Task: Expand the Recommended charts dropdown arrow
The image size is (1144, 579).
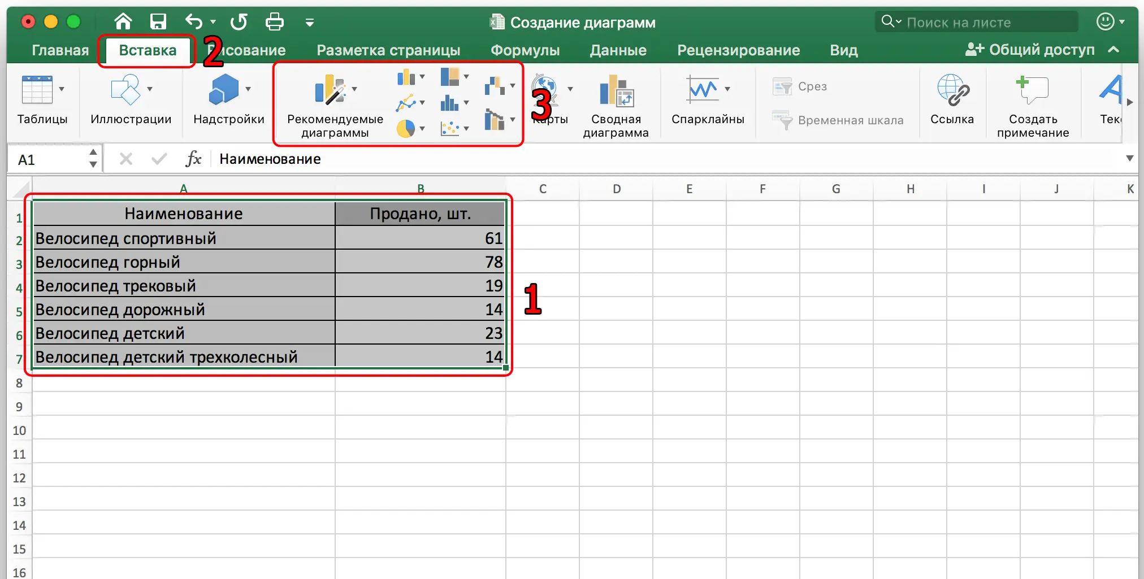Action: (354, 89)
